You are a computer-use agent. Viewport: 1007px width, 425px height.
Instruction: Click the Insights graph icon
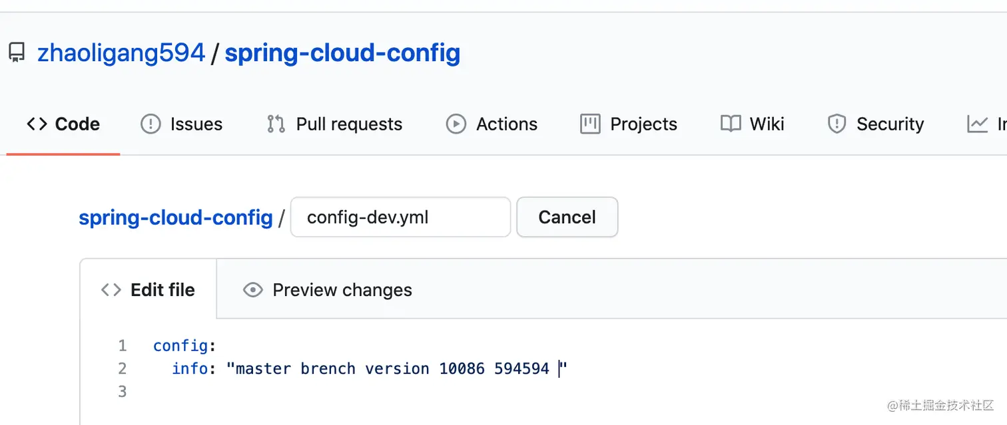977,124
